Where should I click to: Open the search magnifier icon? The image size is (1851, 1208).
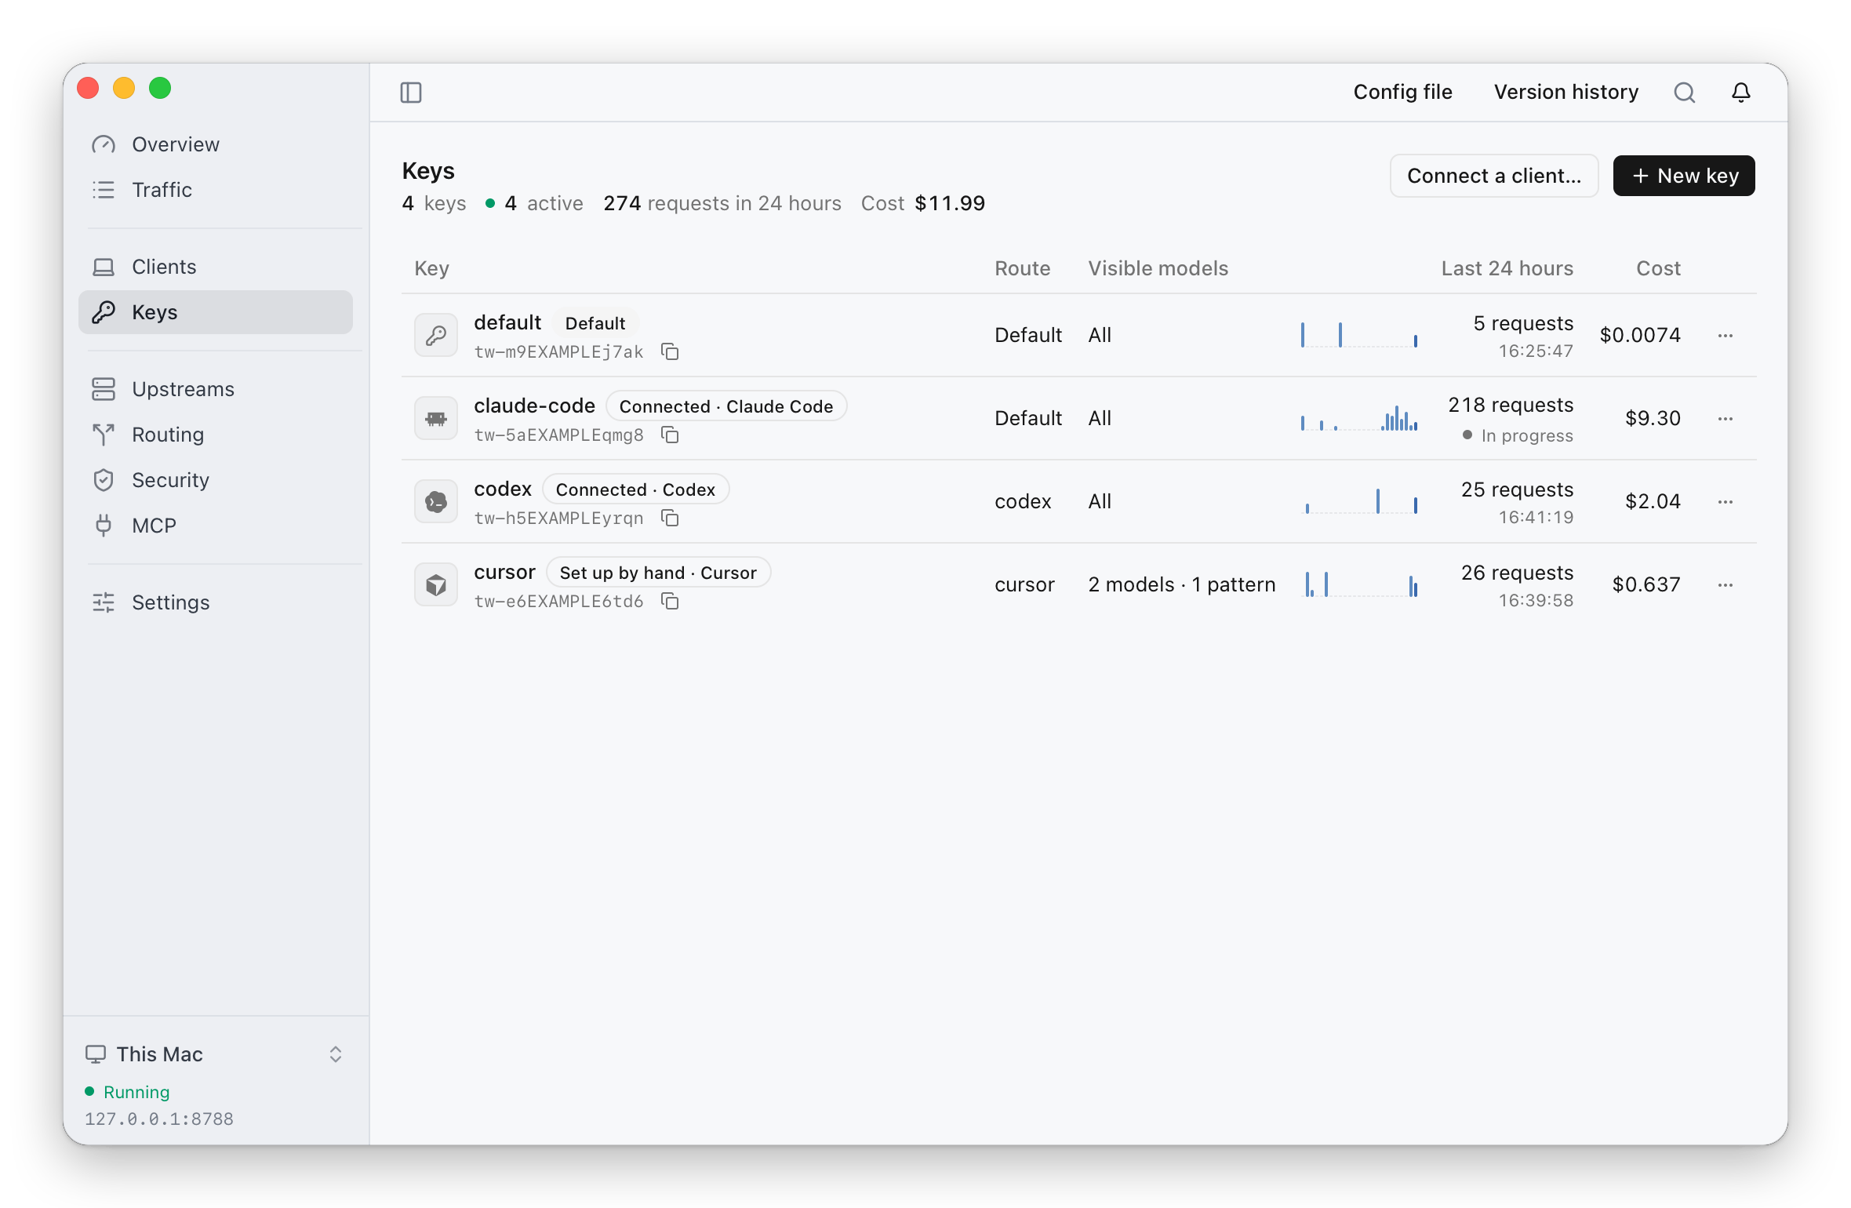pos(1684,93)
